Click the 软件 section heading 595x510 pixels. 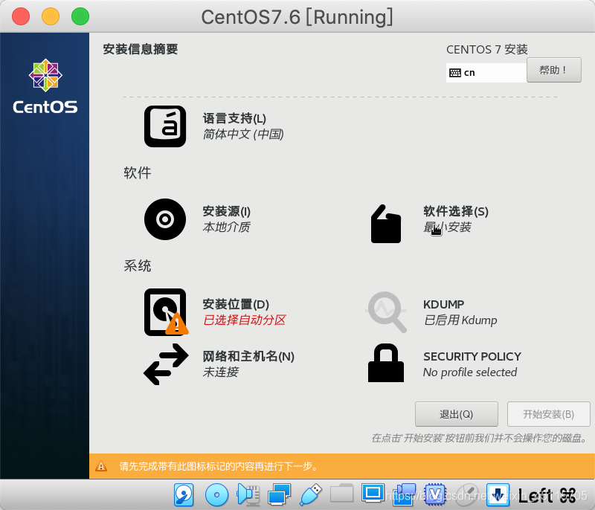click(x=138, y=173)
